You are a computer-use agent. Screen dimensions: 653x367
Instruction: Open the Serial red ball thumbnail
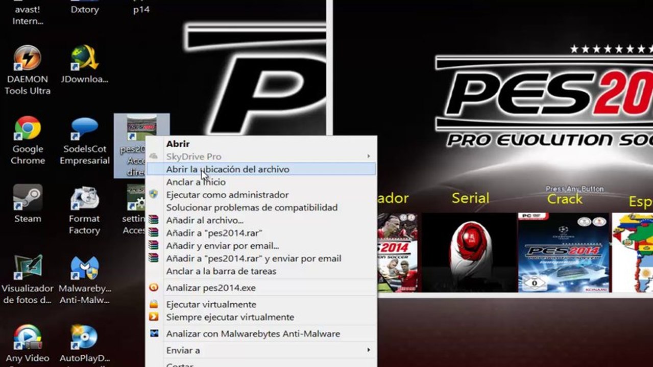click(469, 252)
